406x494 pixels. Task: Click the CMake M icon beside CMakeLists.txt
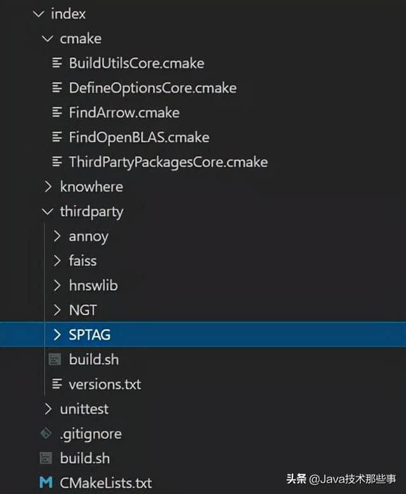(x=46, y=483)
